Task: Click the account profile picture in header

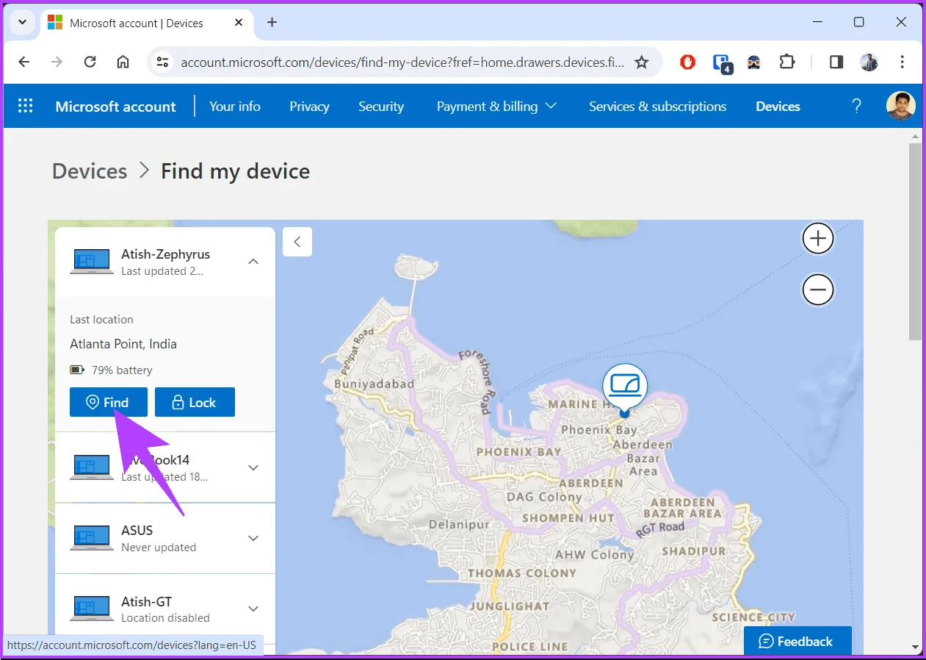Action: 900,107
